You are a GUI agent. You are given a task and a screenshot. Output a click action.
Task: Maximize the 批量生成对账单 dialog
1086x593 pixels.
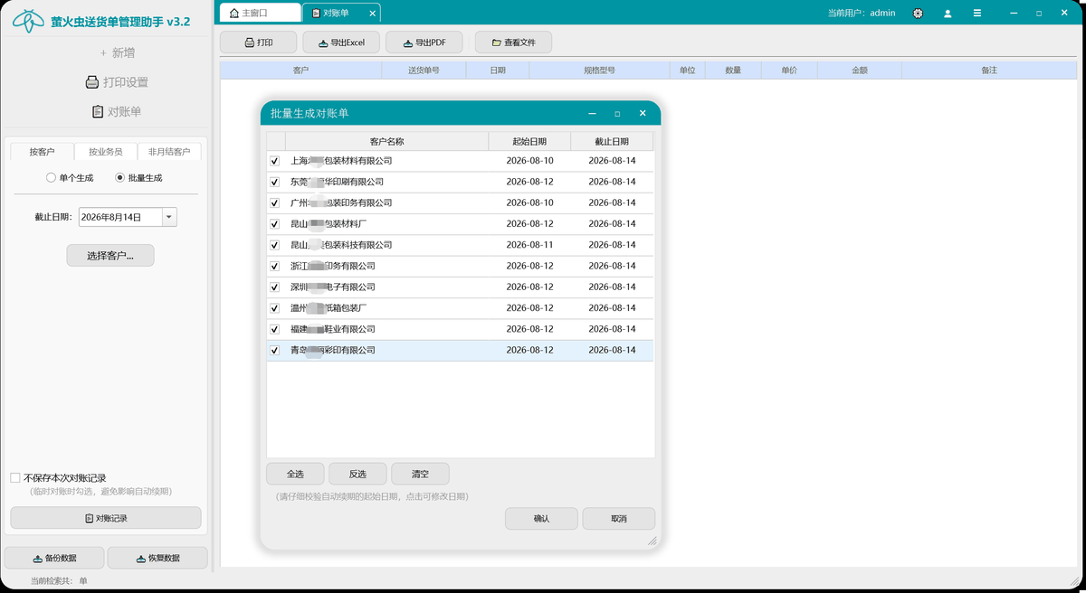(x=617, y=113)
